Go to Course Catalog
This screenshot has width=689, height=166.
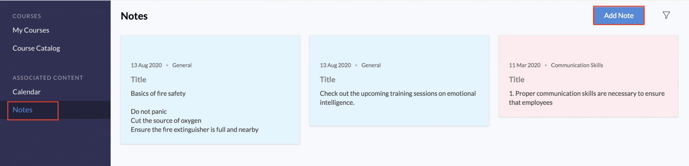pyautogui.click(x=36, y=48)
